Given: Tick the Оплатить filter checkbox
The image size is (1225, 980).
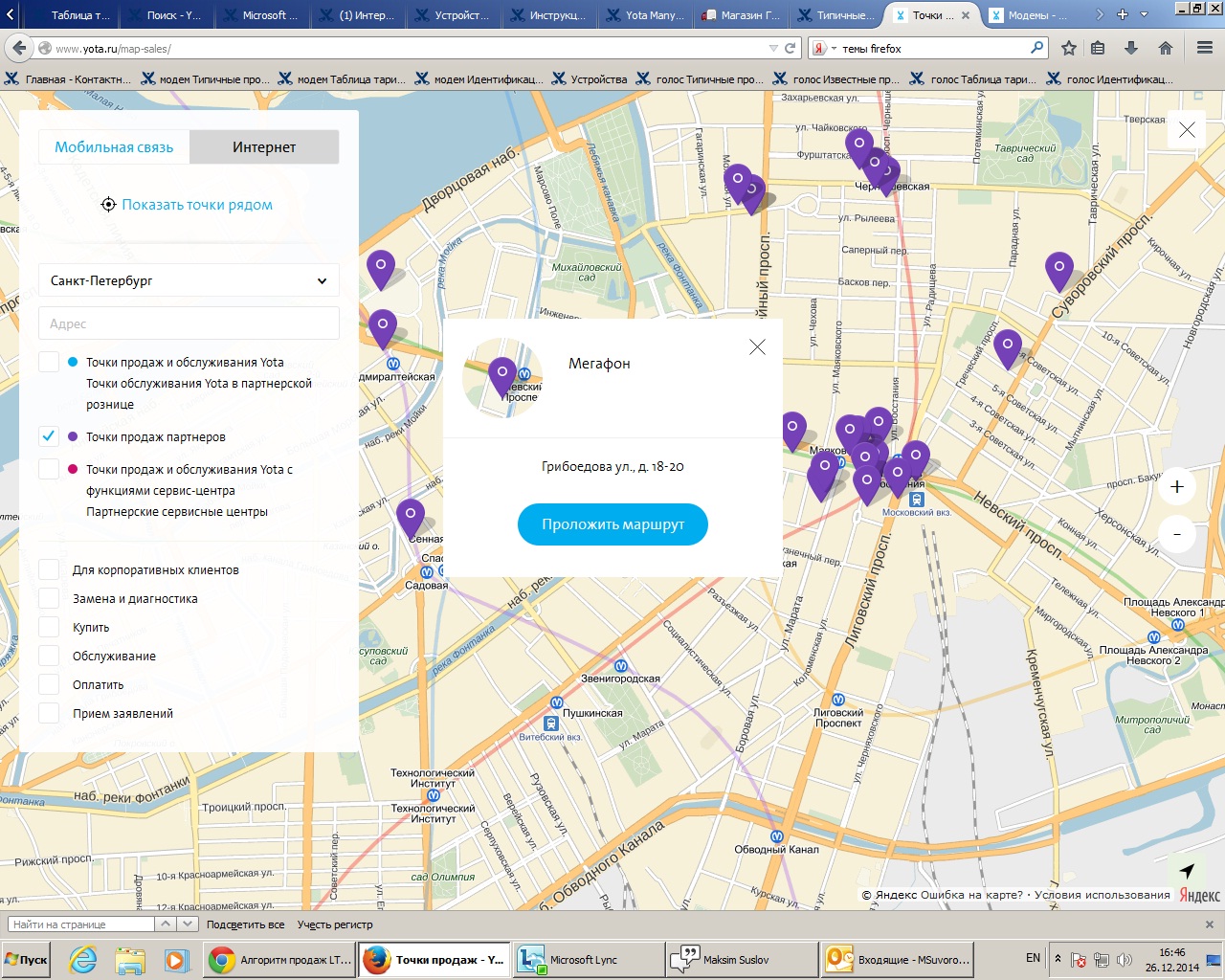Looking at the screenshot, I should click(49, 684).
